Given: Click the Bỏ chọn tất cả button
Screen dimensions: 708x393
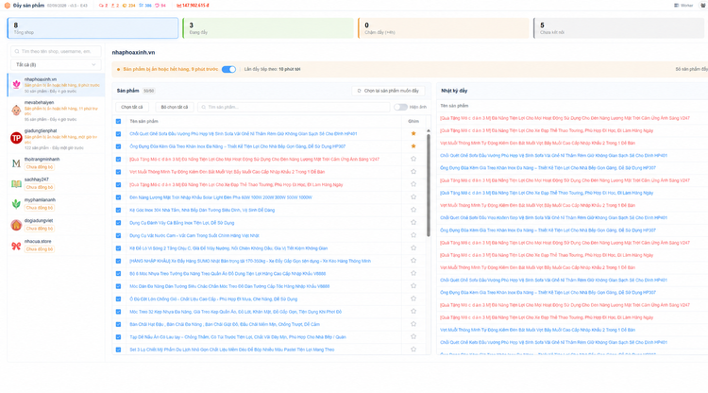Looking at the screenshot, I should 175,107.
